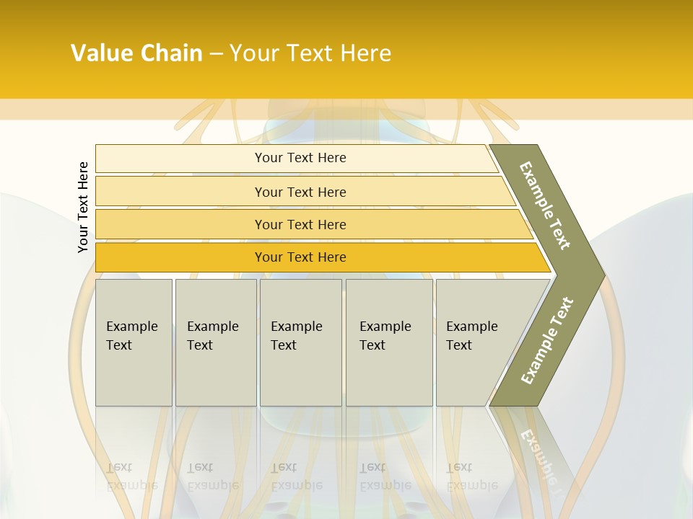Viewport: 693px width, 519px height.
Task: Select the reflected chevron text at the bottom
Action: coord(540,456)
